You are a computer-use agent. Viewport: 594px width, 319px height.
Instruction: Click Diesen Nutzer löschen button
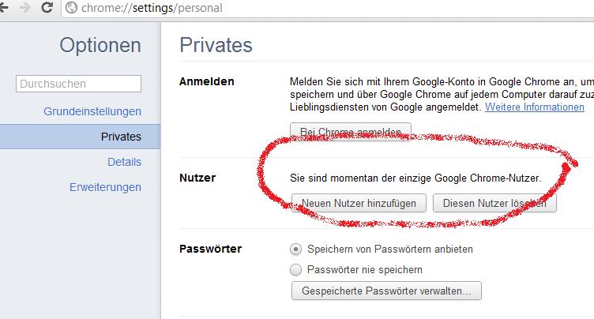pos(494,204)
